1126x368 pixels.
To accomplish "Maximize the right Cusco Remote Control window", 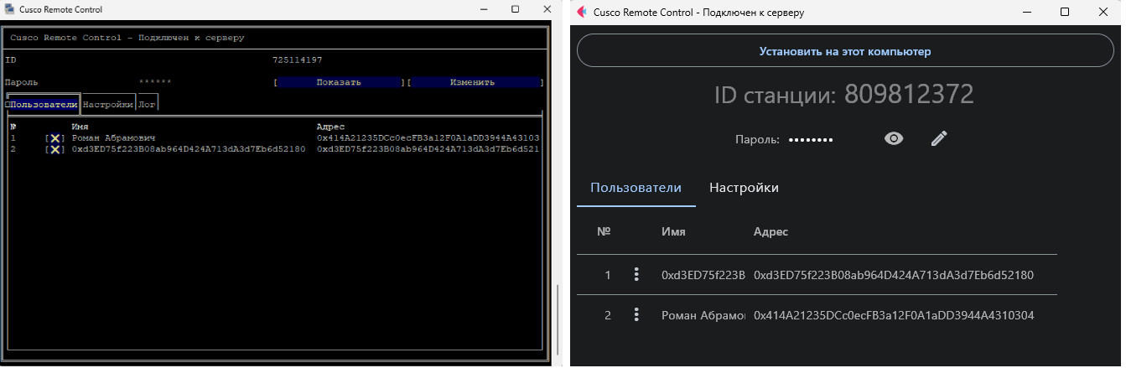I will [1065, 12].
